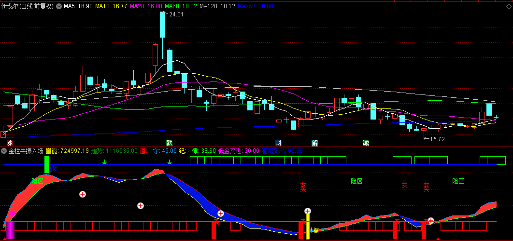Click the 24.01 high price label
This screenshot has width=513, height=241.
click(x=175, y=14)
